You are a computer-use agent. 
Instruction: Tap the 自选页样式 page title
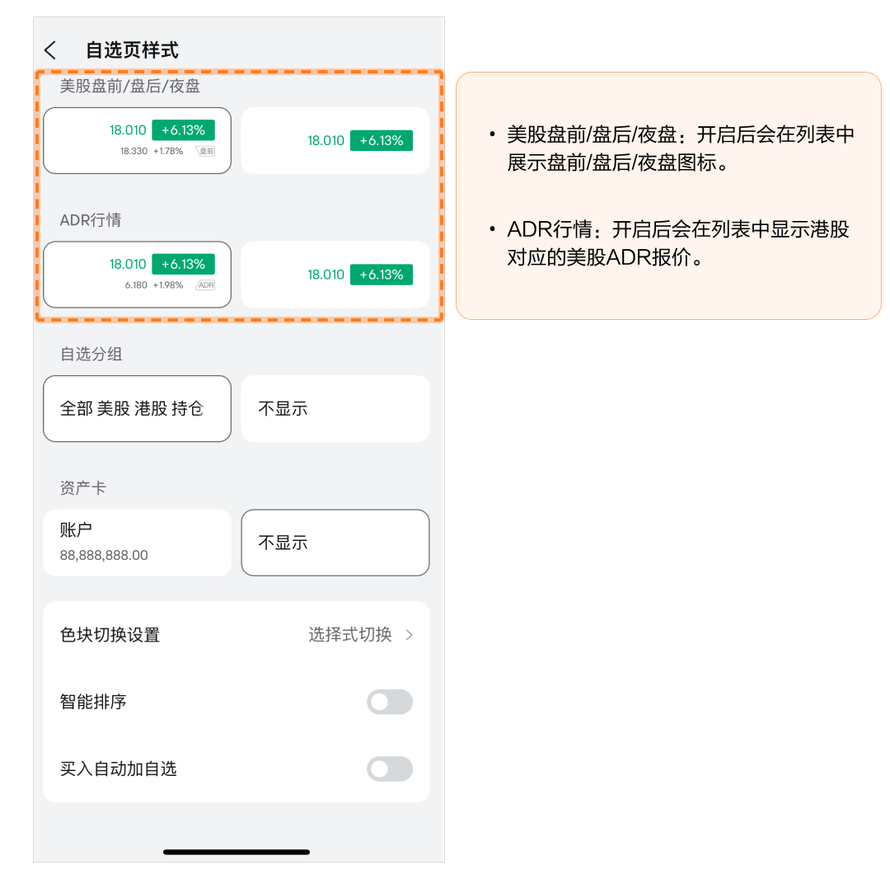(x=132, y=50)
